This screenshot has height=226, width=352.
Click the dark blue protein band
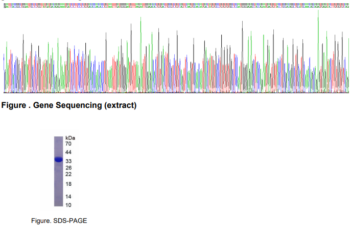tap(59, 160)
